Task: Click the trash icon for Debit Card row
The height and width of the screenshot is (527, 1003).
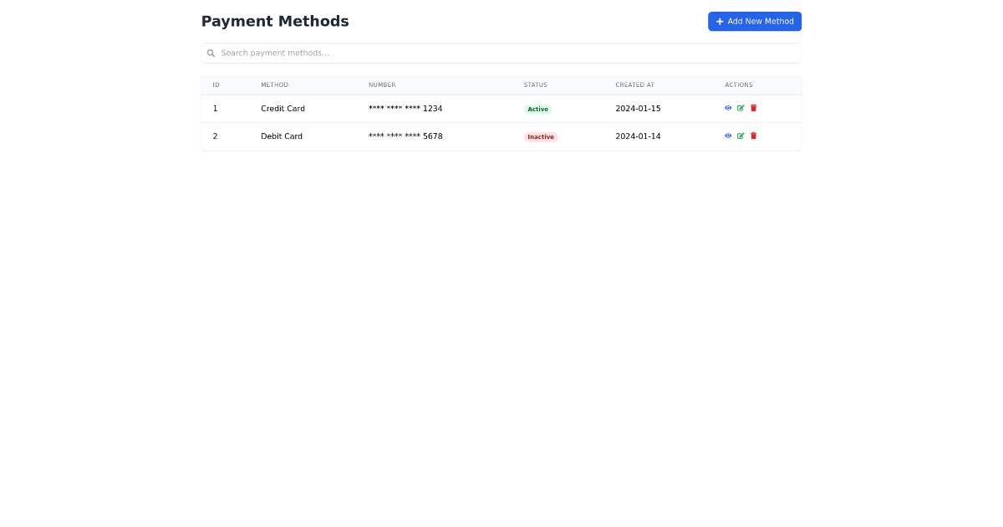Action: (x=753, y=136)
